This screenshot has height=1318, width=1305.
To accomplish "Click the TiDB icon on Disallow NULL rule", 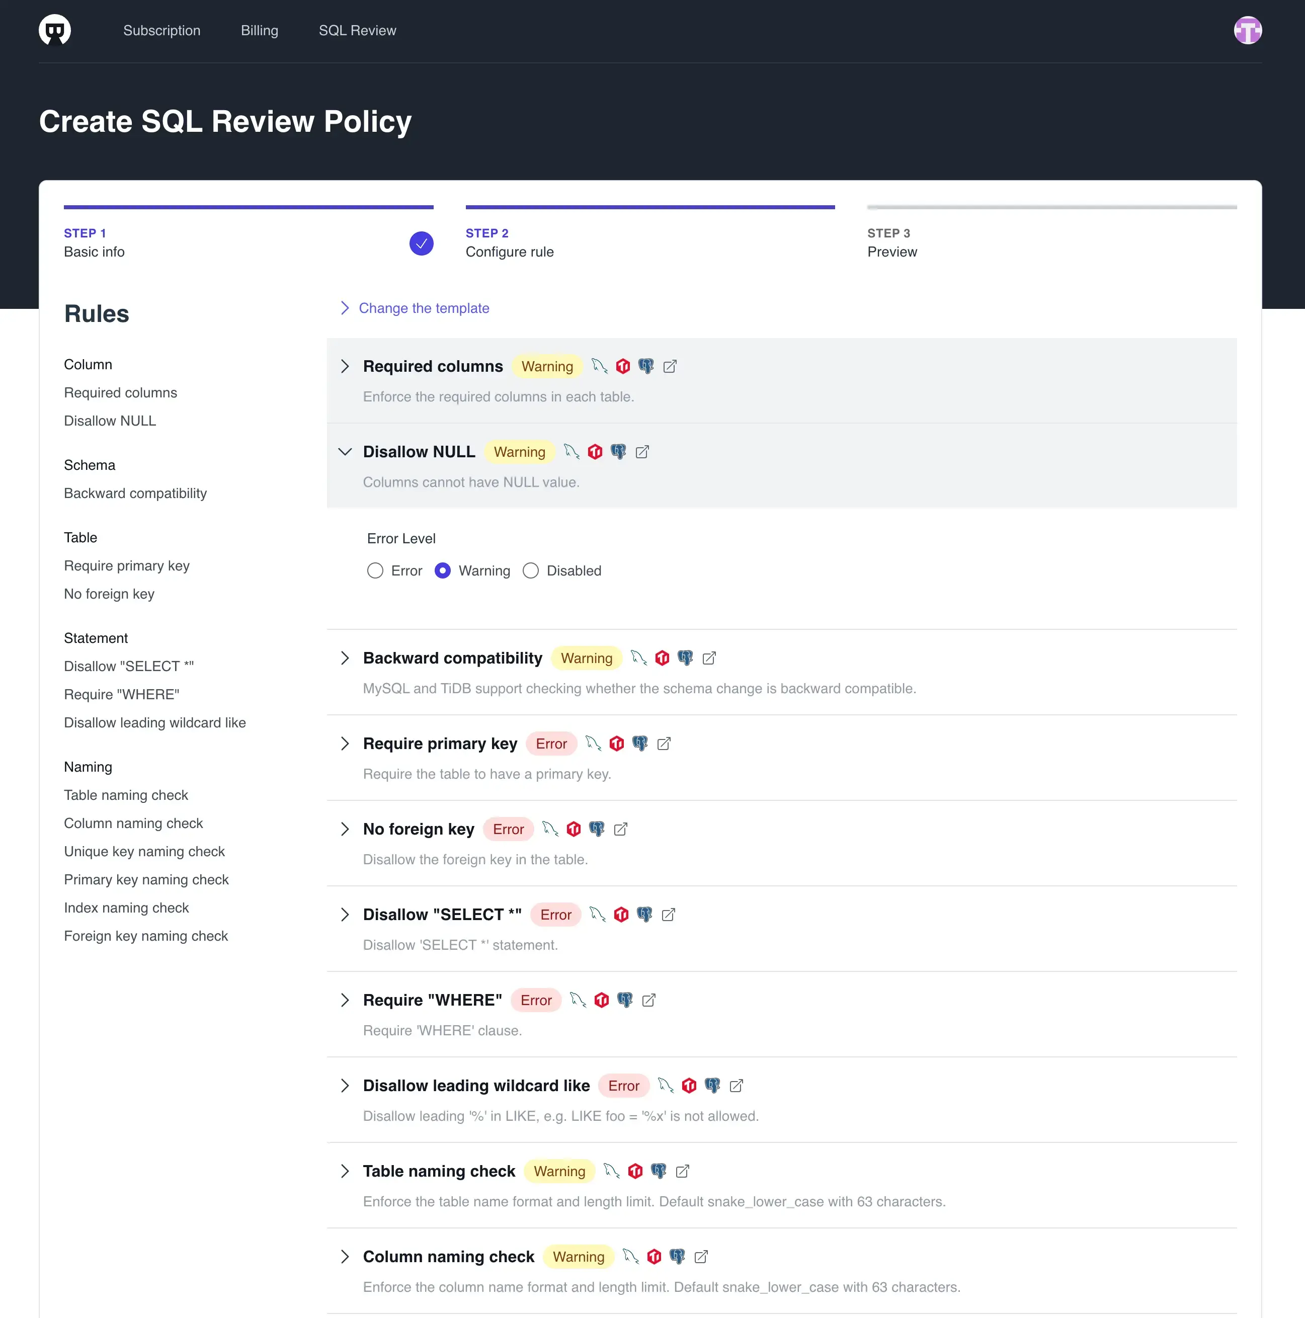I will 595,452.
